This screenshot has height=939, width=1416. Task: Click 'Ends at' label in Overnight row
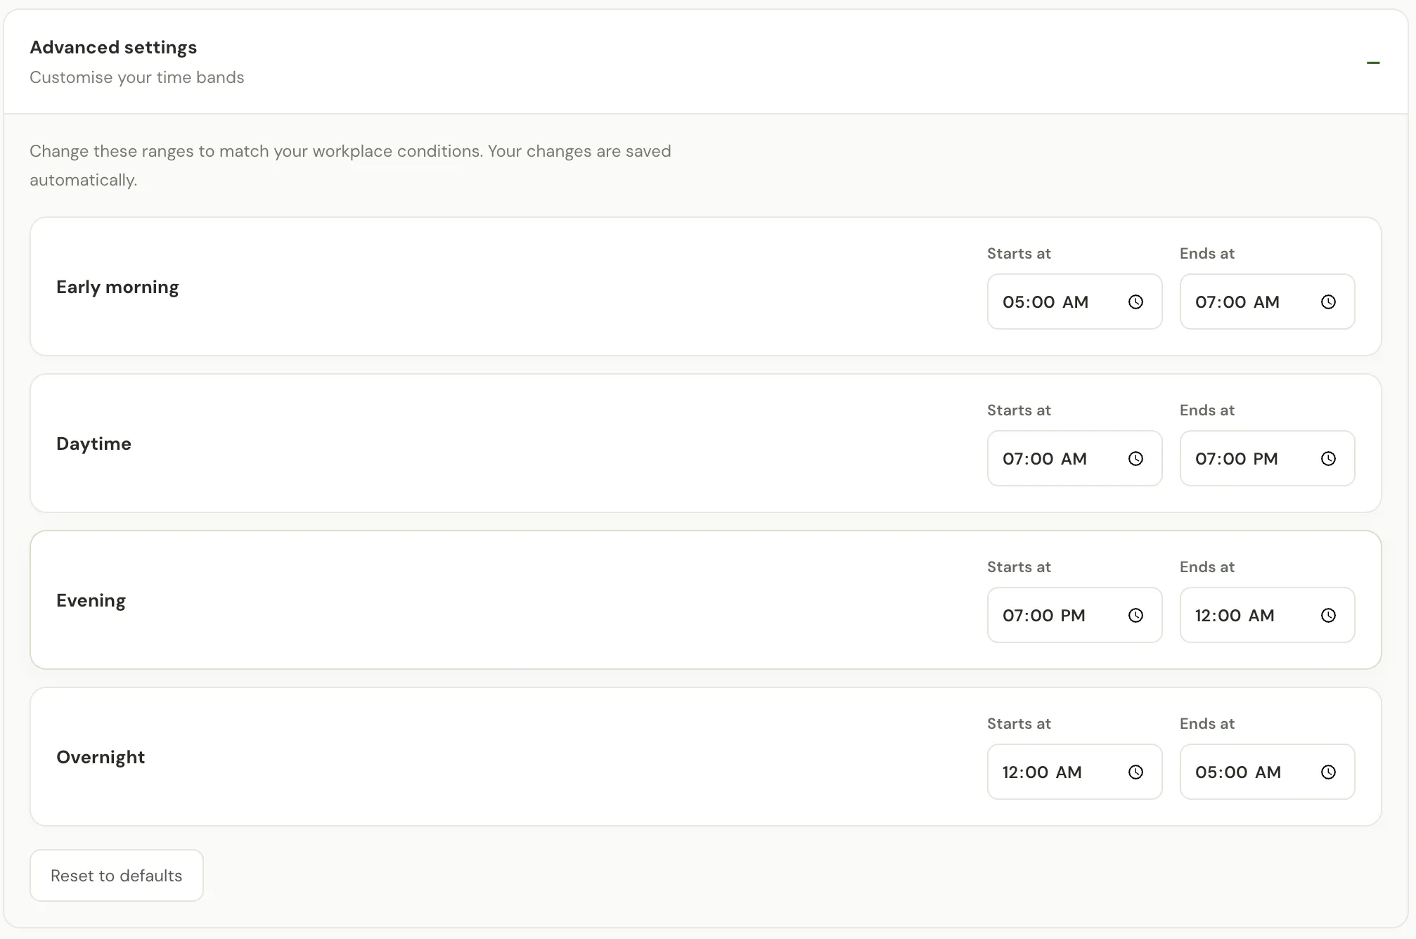point(1207,724)
